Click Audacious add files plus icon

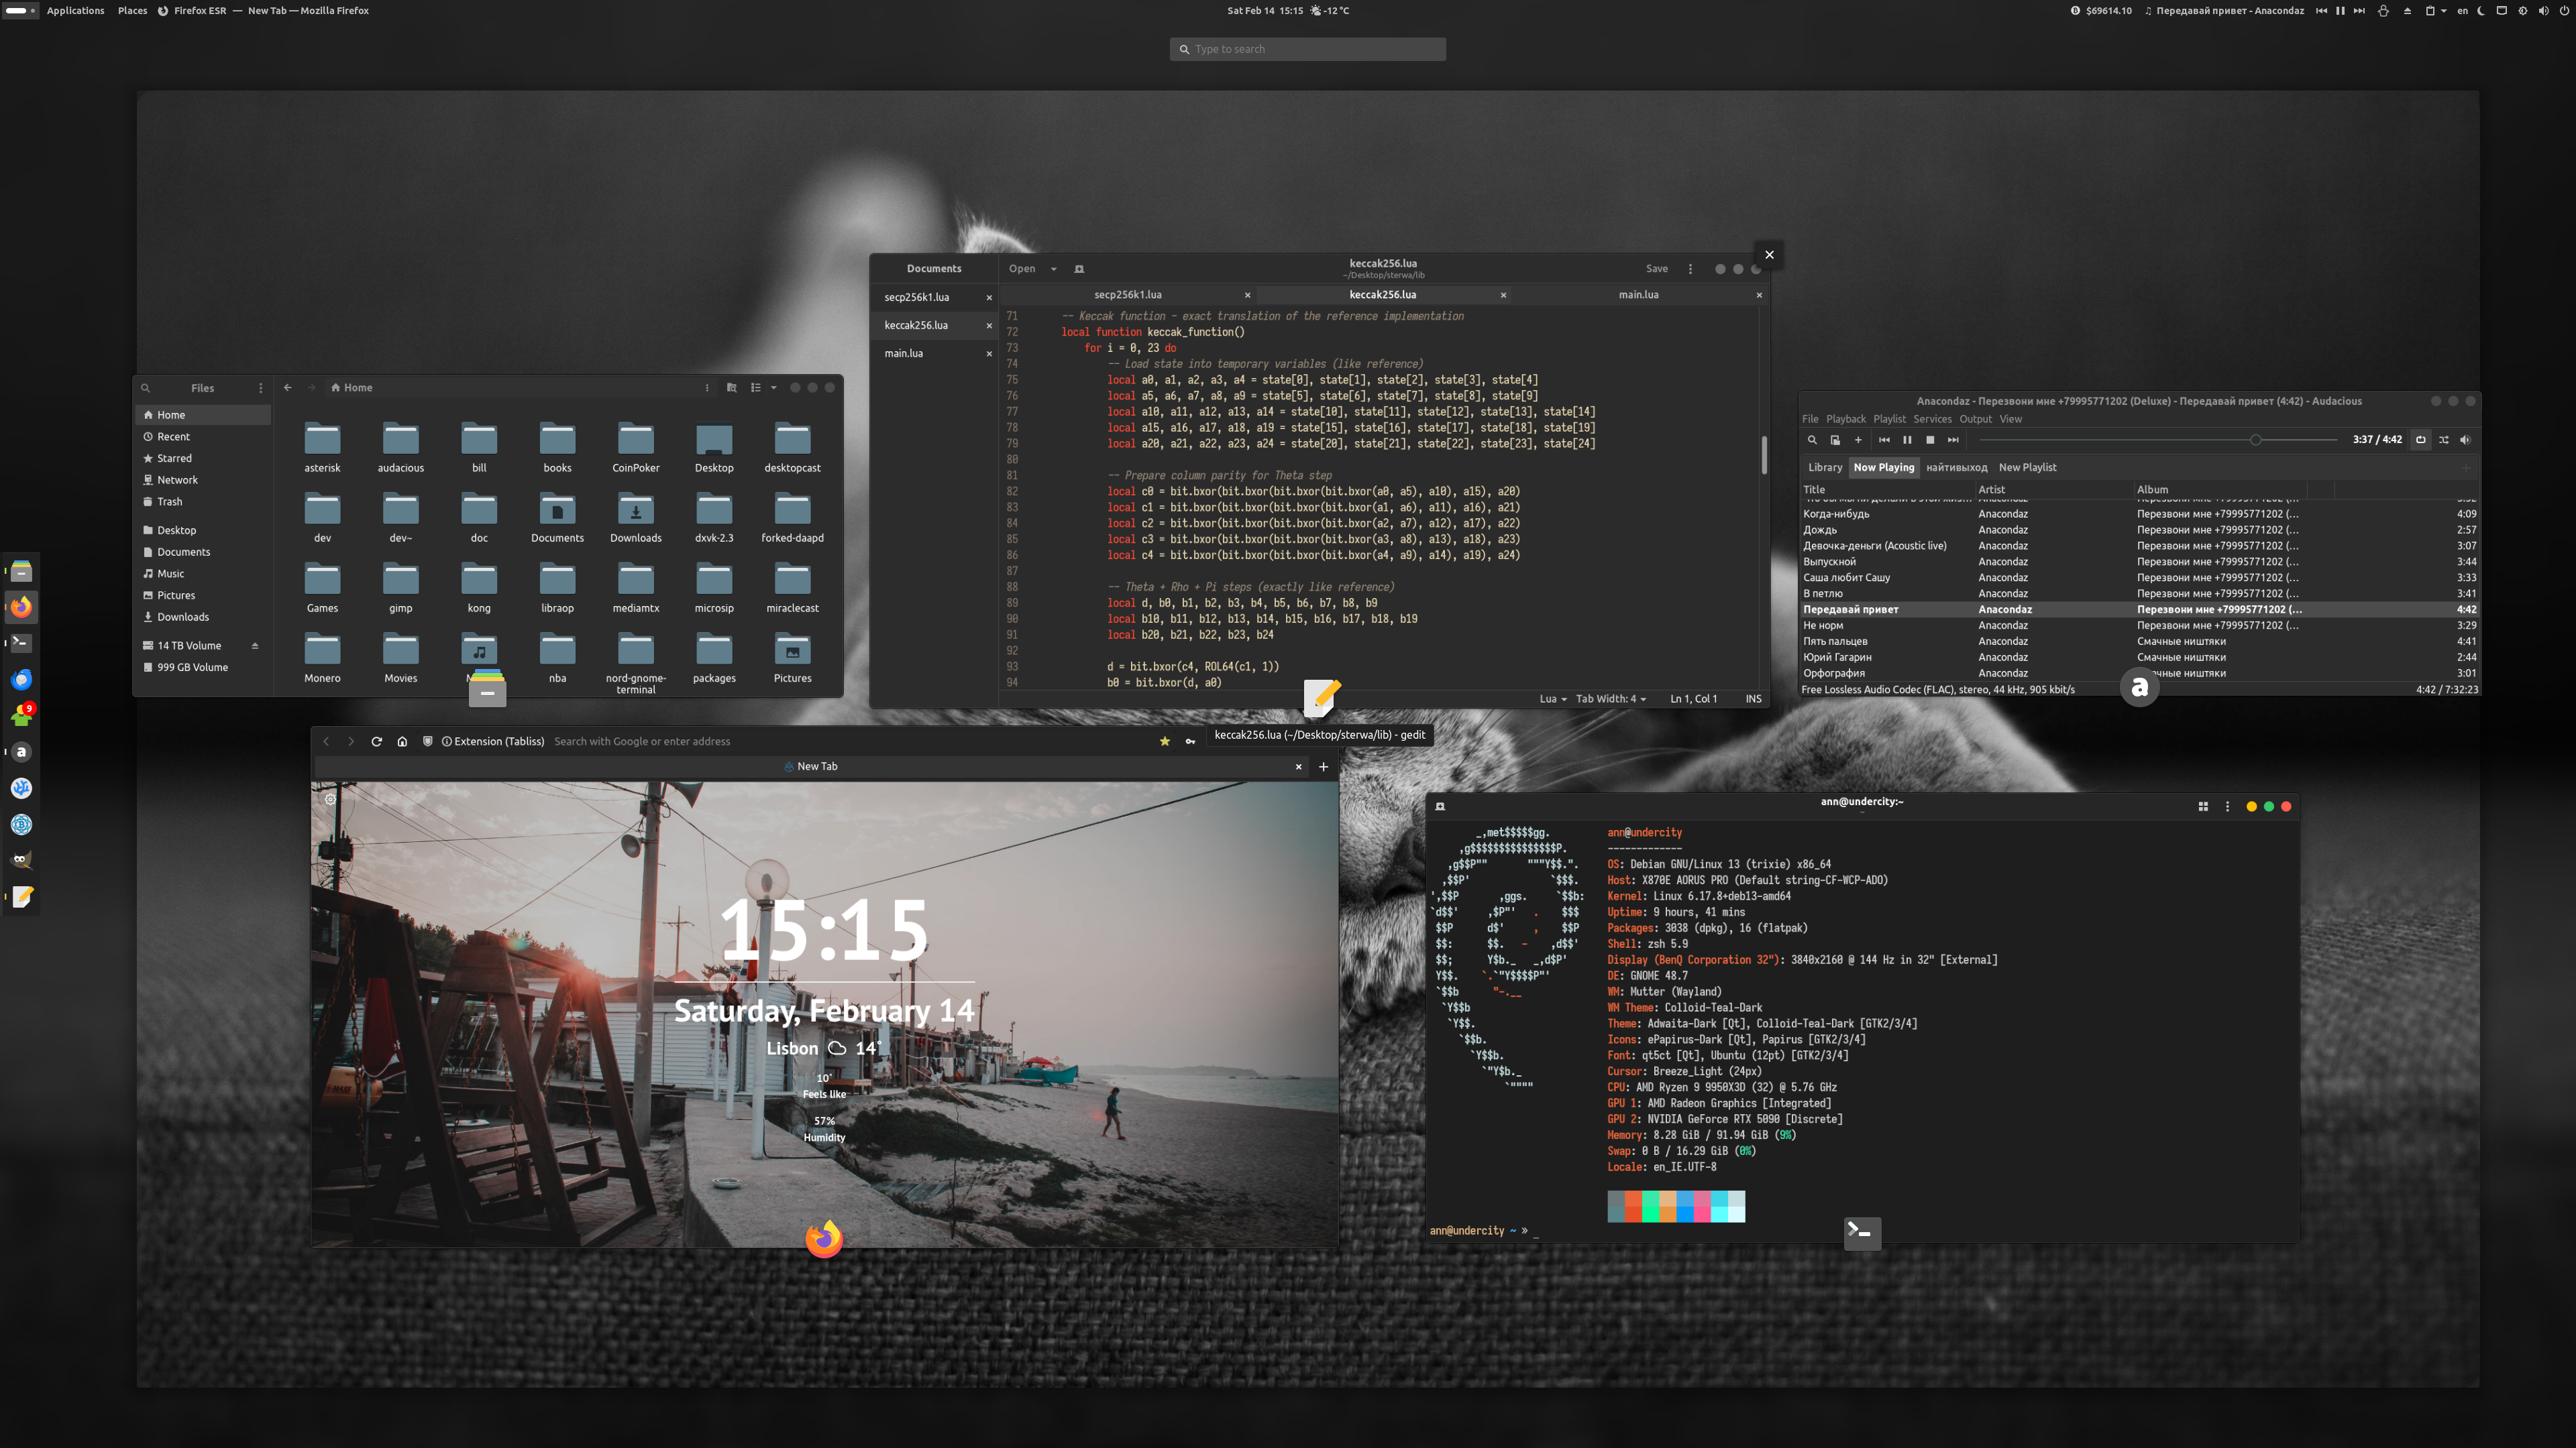tap(1858, 440)
